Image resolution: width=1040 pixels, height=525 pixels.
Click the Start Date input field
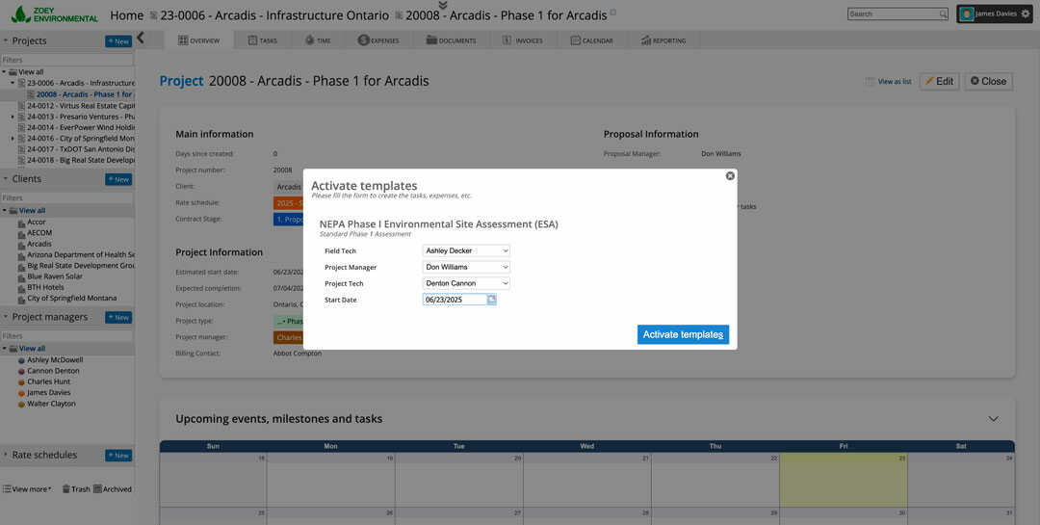coord(455,300)
